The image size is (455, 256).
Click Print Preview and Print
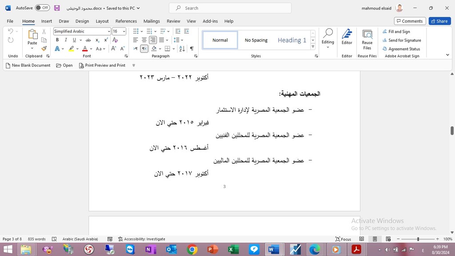(102, 65)
